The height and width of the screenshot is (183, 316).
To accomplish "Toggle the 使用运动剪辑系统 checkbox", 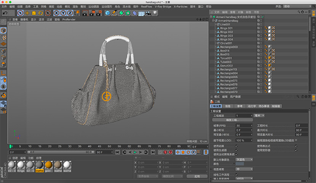I will pos(236,154).
